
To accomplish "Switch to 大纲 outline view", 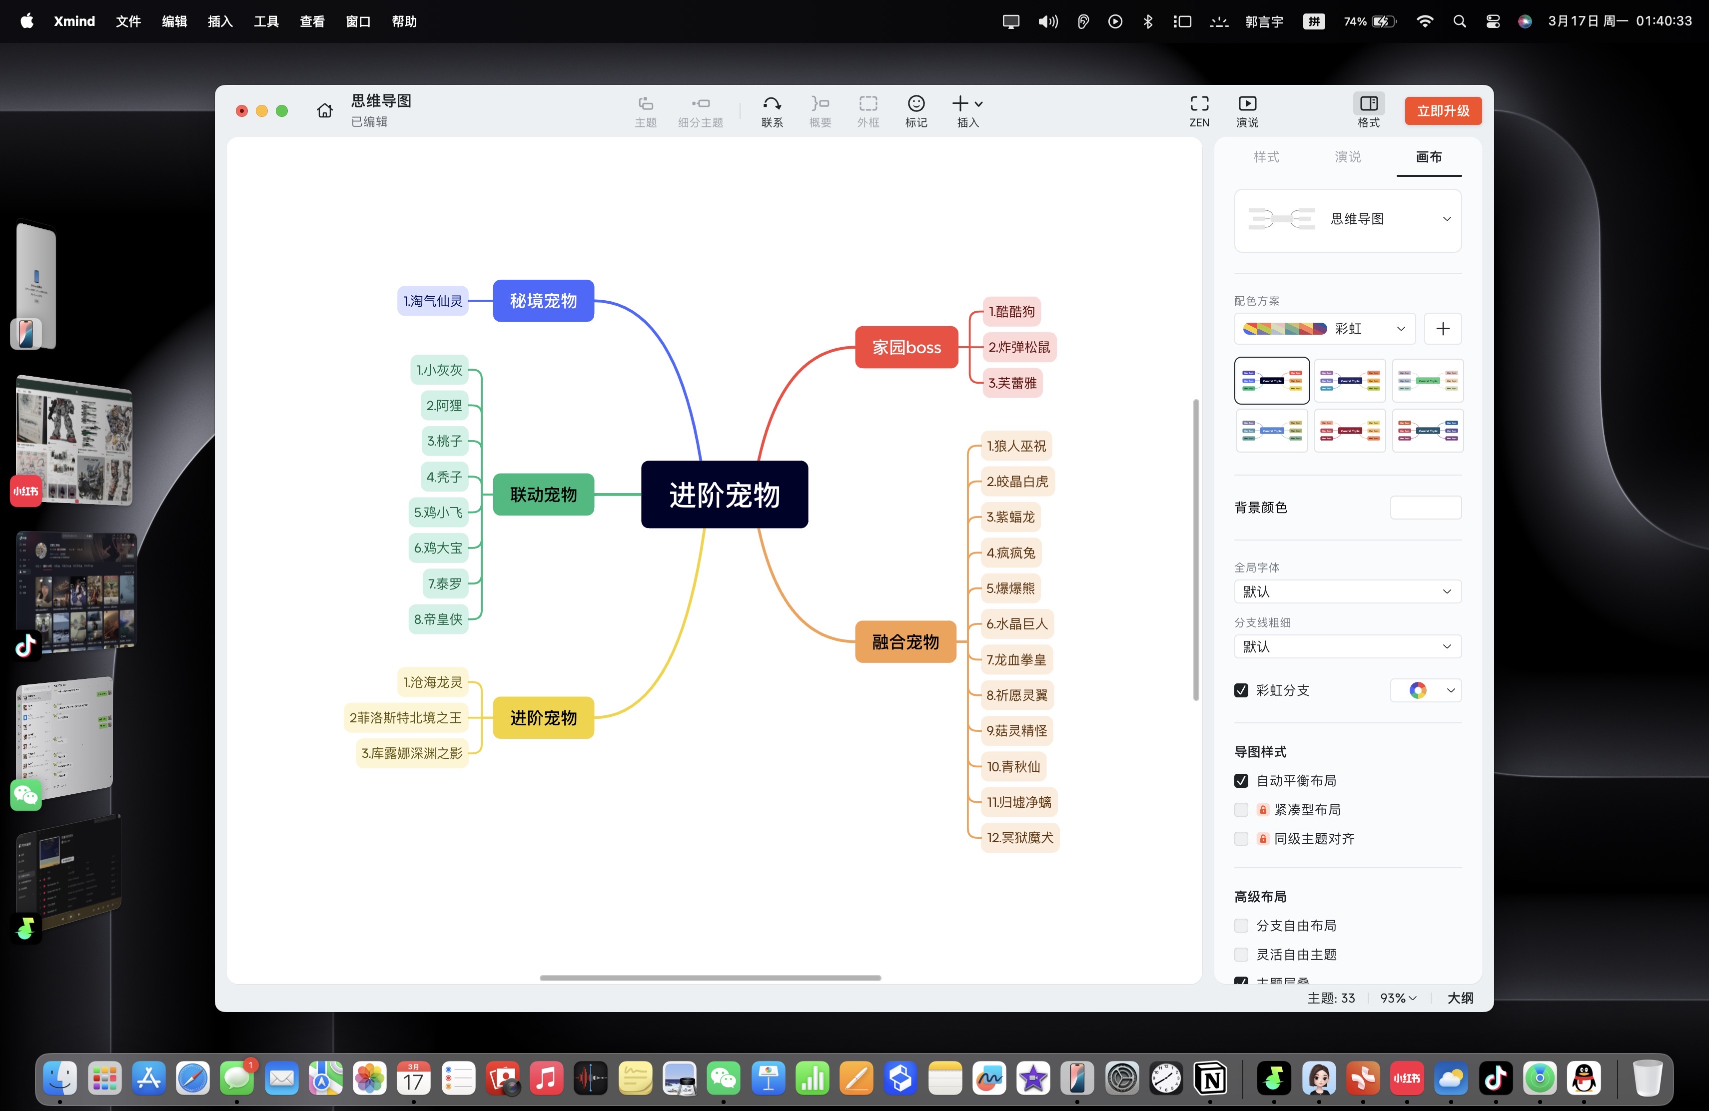I will pyautogui.click(x=1460, y=998).
